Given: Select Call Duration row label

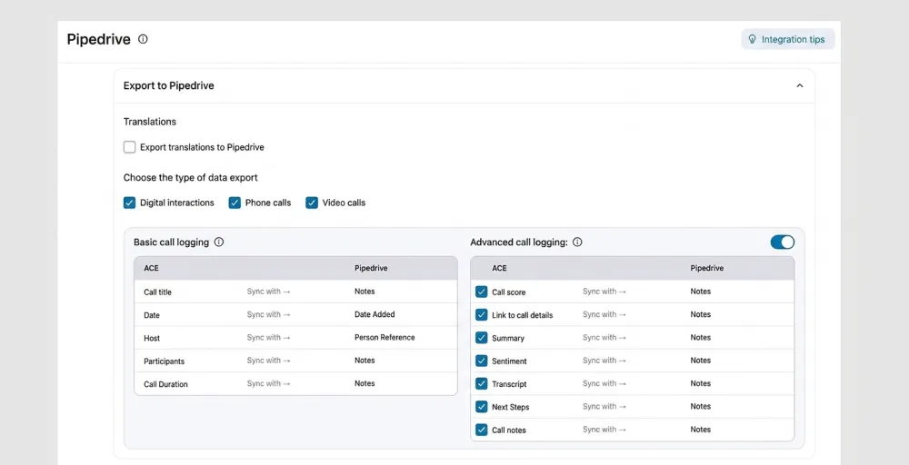Looking at the screenshot, I should coord(165,384).
